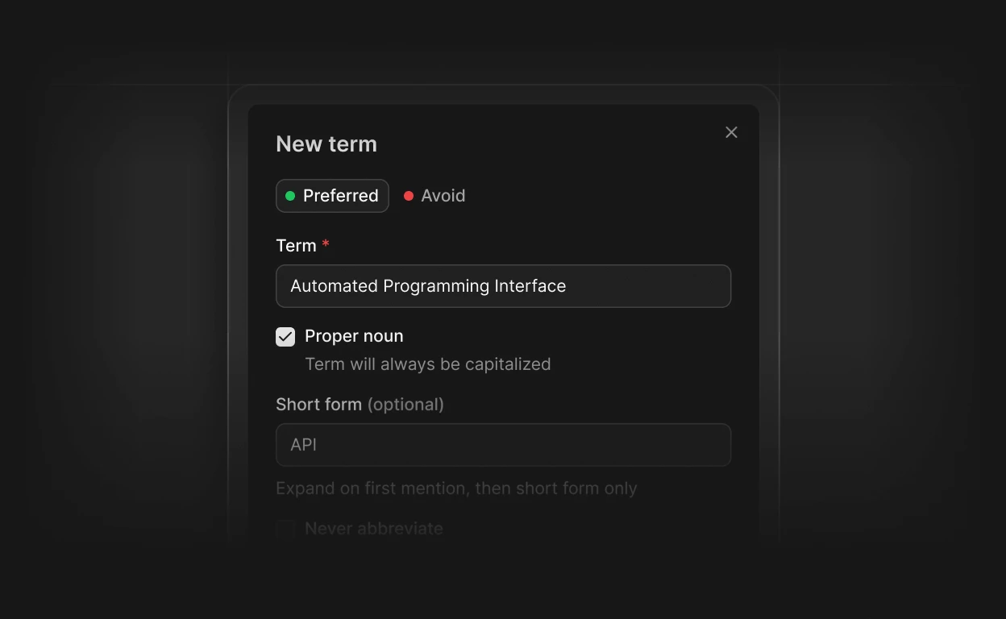Click the Avoid option text

click(443, 196)
